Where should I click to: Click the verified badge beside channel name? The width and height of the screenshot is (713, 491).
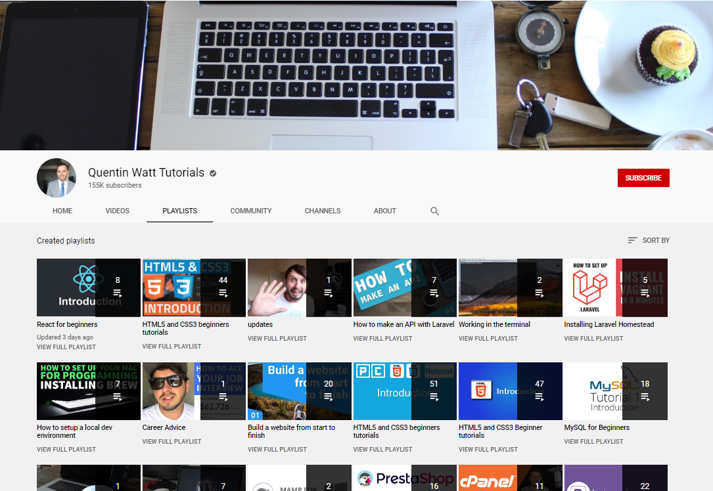point(213,173)
